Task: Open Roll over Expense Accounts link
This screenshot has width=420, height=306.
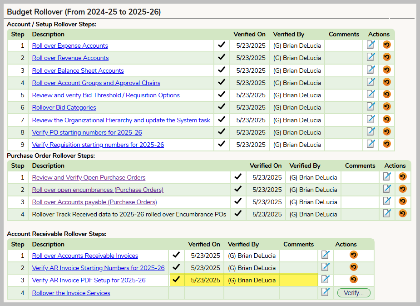Action: (x=70, y=45)
